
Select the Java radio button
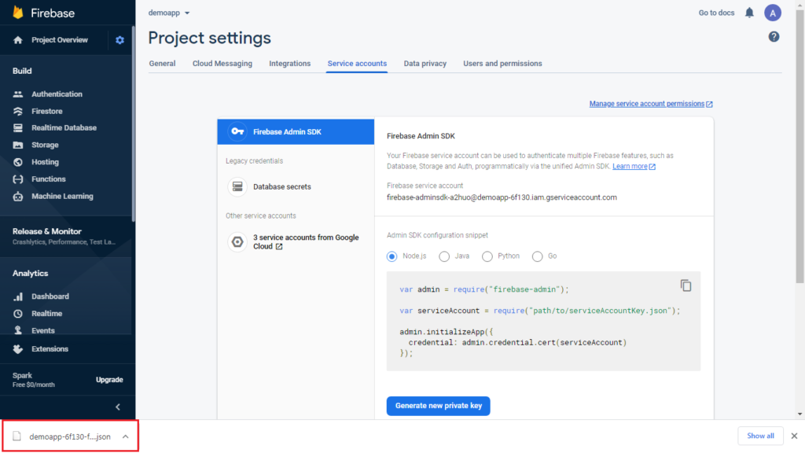click(x=444, y=256)
